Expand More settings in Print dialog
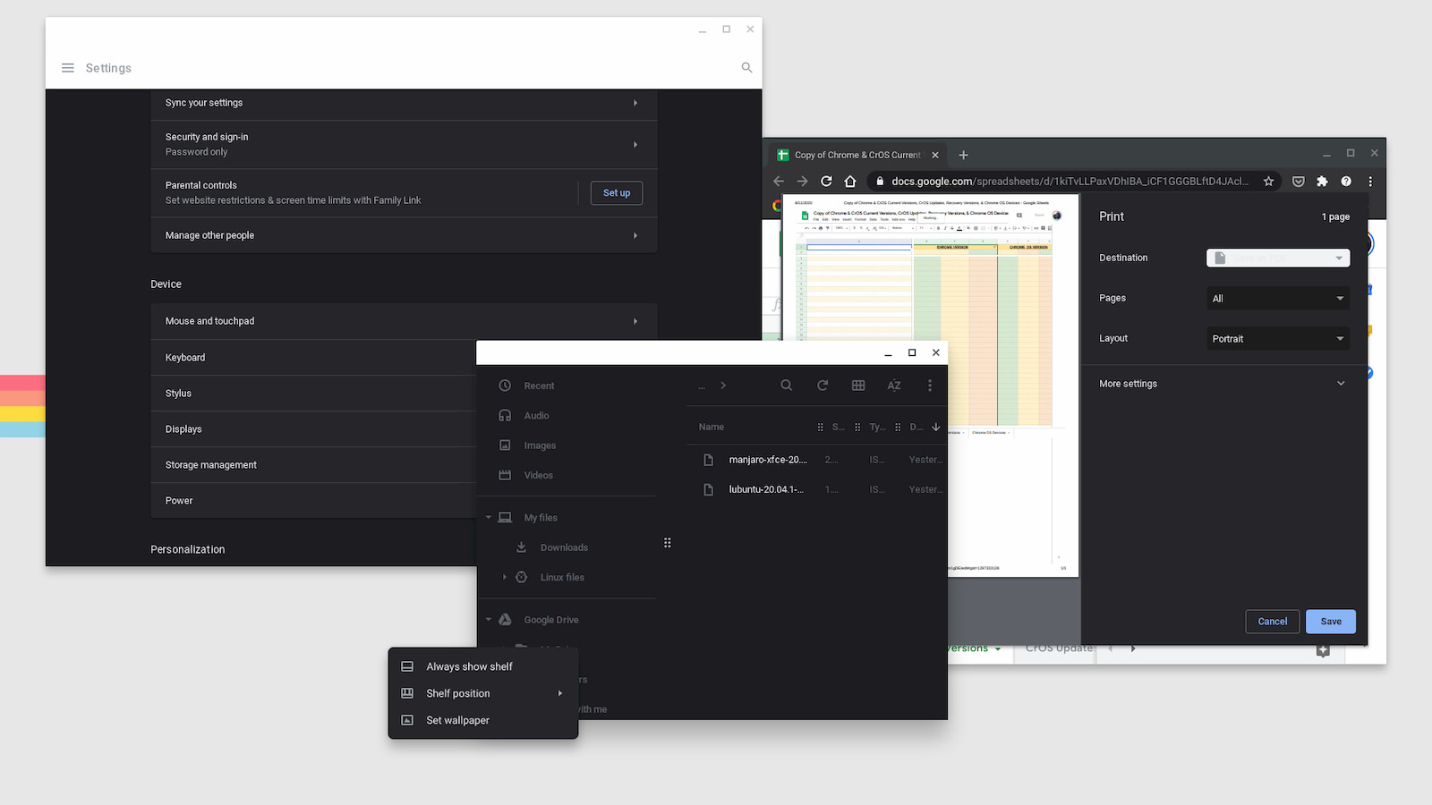 click(x=1223, y=384)
